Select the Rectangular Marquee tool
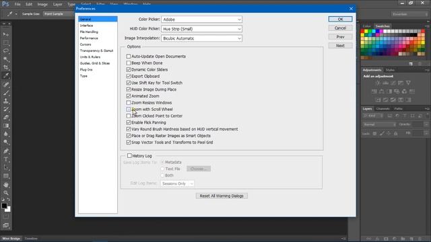The image size is (431, 242). tap(6, 42)
